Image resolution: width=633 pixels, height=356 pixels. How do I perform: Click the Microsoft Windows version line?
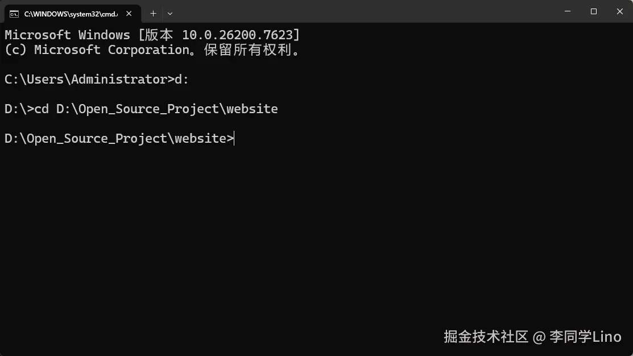coord(152,35)
